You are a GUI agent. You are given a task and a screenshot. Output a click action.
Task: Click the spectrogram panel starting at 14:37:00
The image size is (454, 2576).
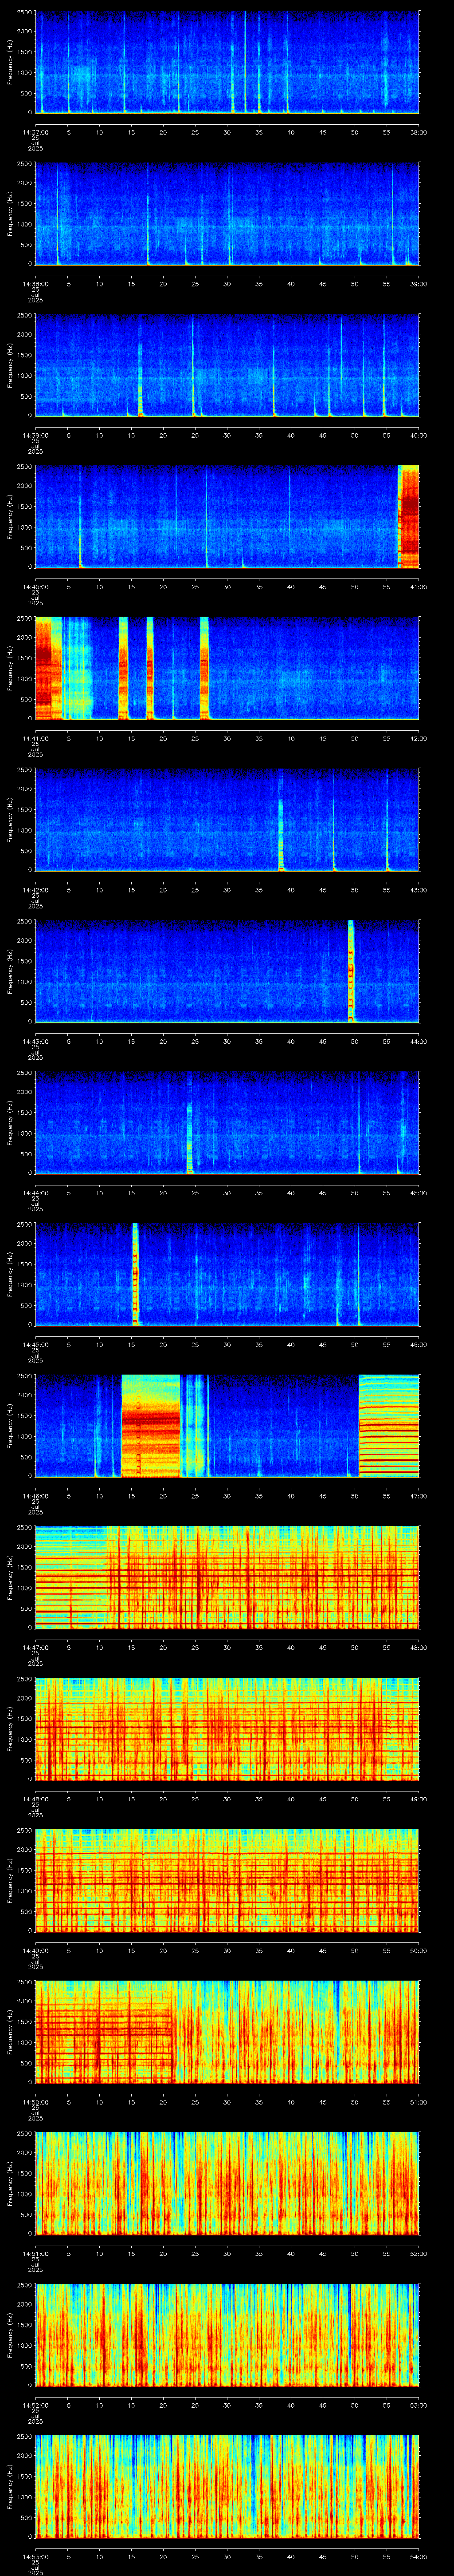pos(227,63)
